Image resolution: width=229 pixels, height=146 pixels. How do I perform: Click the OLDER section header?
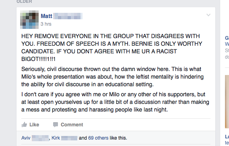(x=24, y=2)
